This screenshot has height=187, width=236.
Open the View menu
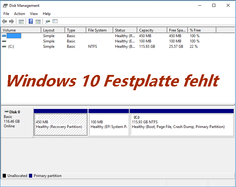(34, 14)
